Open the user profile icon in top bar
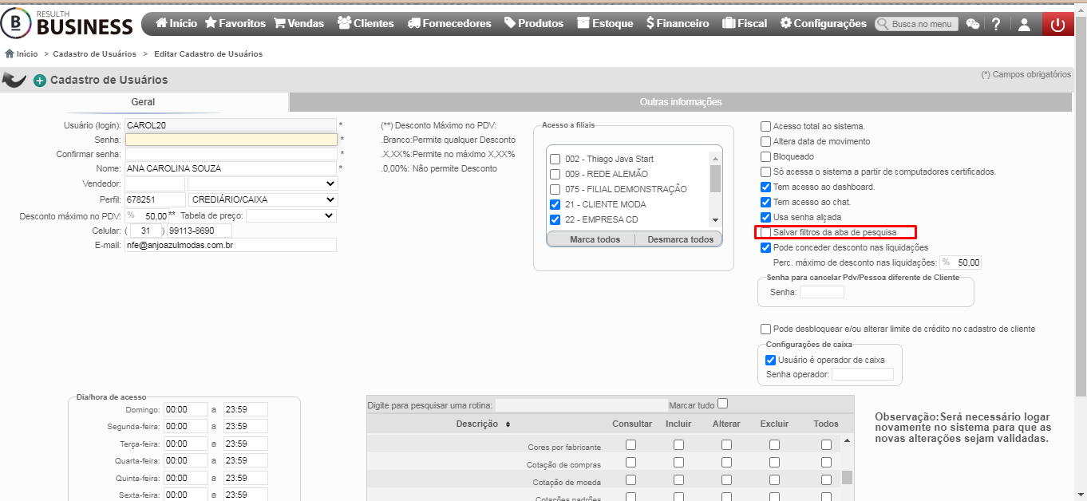 (1024, 24)
